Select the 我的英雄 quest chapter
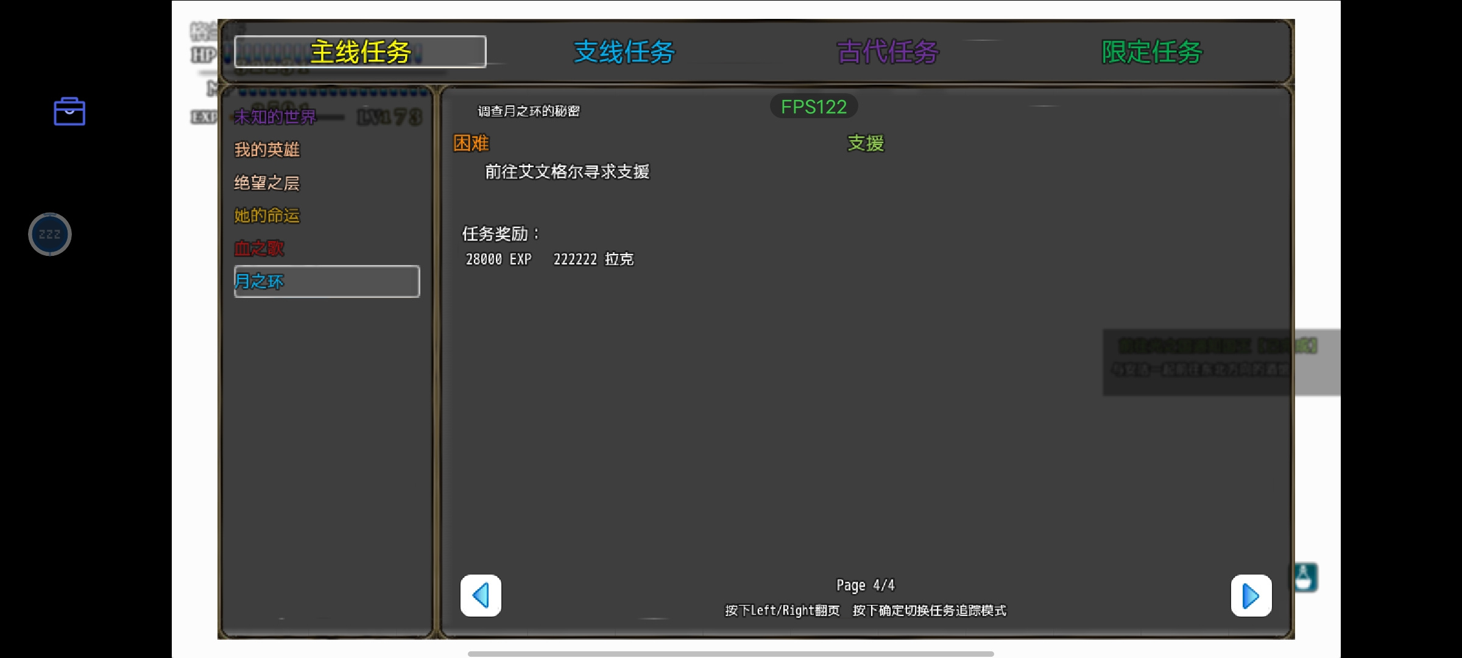Viewport: 1462px width, 658px height. pos(267,149)
